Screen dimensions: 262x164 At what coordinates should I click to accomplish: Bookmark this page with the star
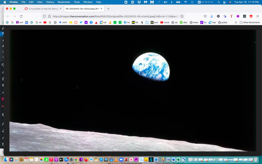[182, 16]
